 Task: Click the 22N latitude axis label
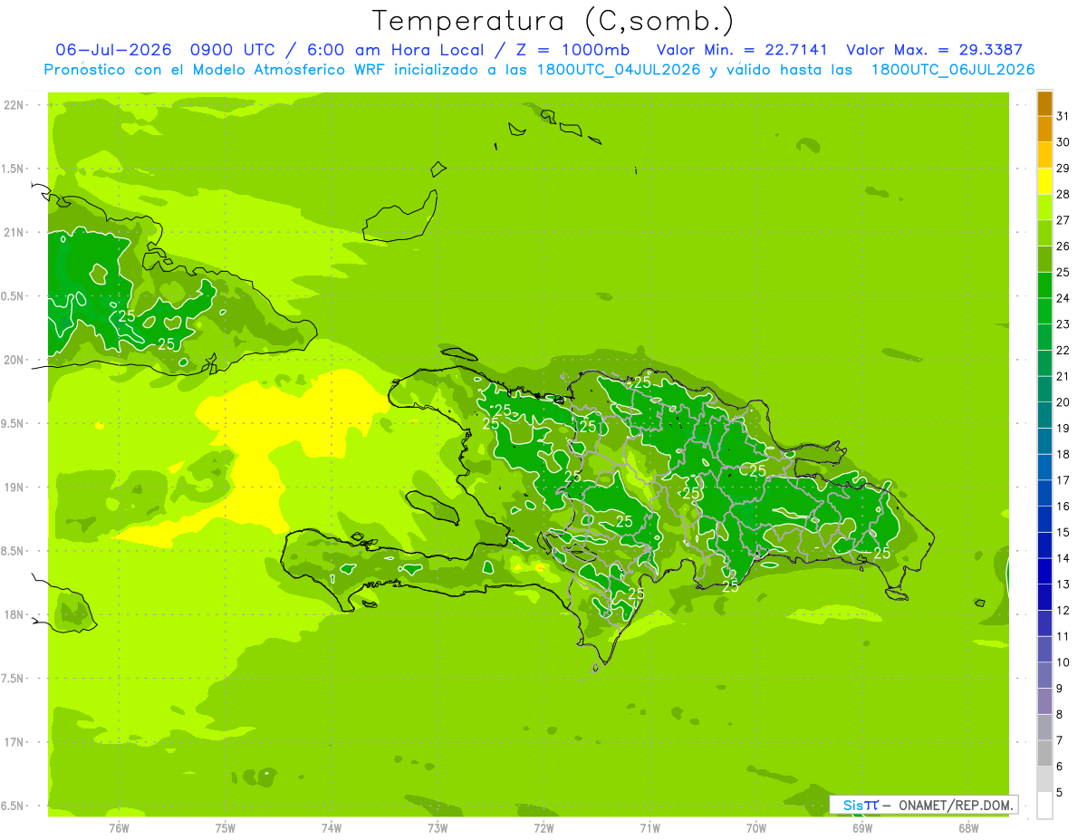click(x=14, y=104)
